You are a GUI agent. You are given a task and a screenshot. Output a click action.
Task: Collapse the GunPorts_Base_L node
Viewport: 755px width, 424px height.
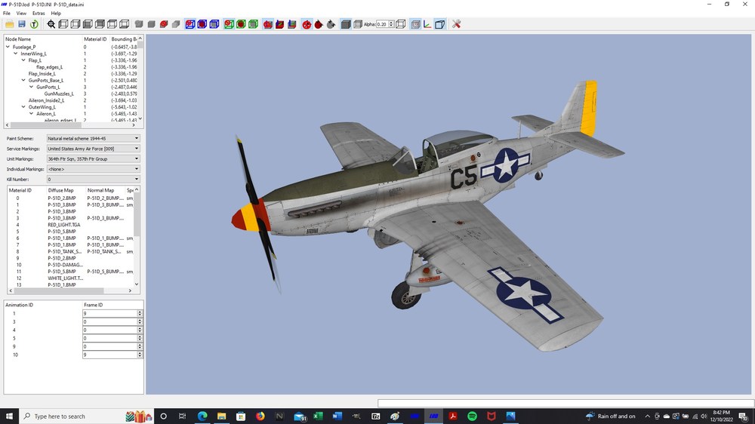23,81
